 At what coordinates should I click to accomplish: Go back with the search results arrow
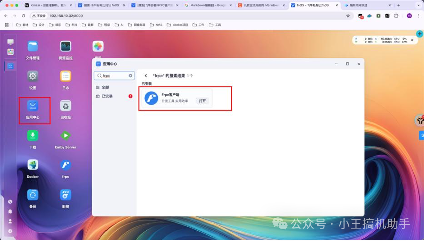coord(146,76)
